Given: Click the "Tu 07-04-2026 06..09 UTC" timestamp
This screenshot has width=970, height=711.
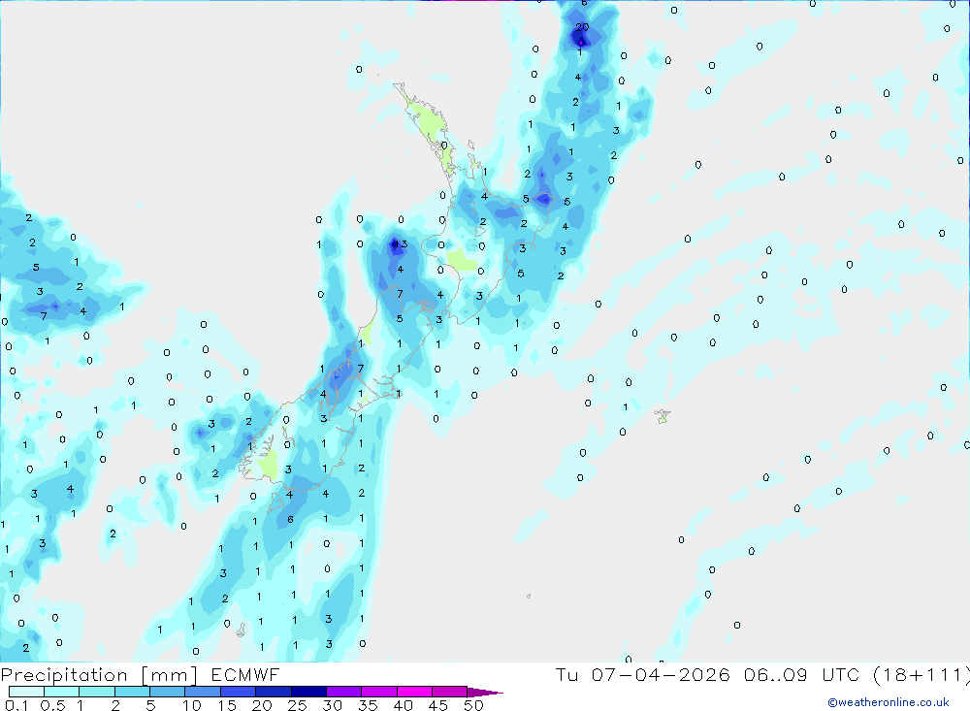Looking at the screenshot, I should coord(707,674).
